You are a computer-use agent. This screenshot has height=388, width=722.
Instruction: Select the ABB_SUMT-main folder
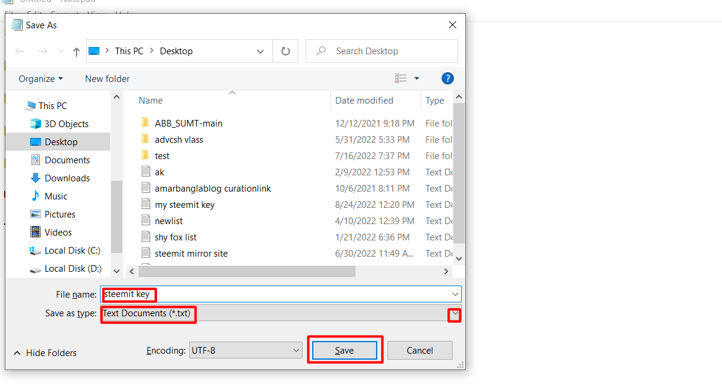[x=188, y=124]
